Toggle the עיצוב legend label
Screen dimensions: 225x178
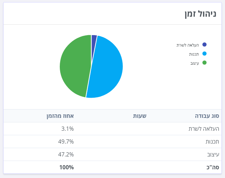click(x=195, y=63)
